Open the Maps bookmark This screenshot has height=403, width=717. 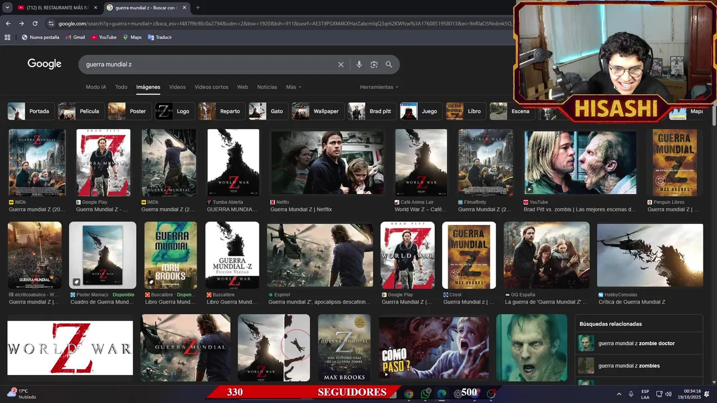(x=132, y=38)
